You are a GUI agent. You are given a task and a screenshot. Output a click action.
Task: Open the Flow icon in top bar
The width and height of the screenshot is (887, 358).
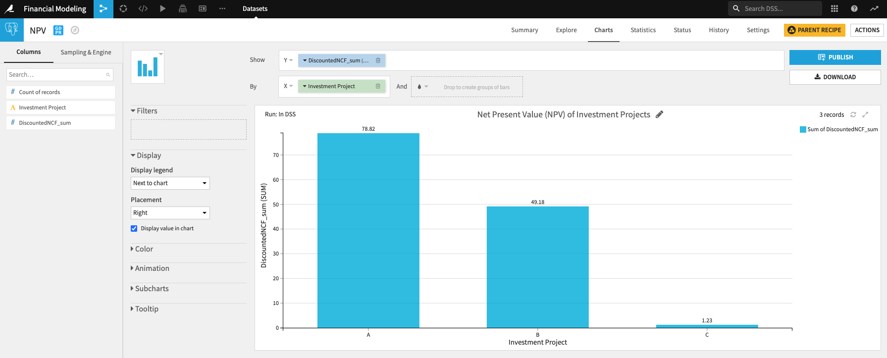click(x=103, y=9)
